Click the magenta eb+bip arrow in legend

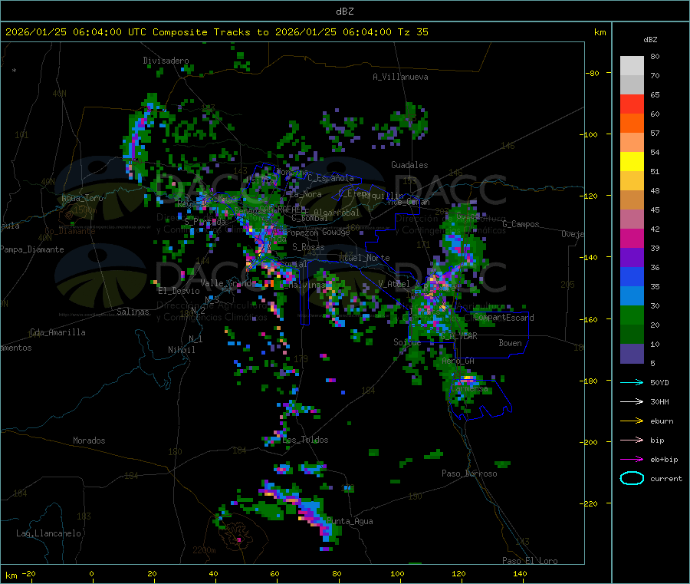[x=632, y=460]
